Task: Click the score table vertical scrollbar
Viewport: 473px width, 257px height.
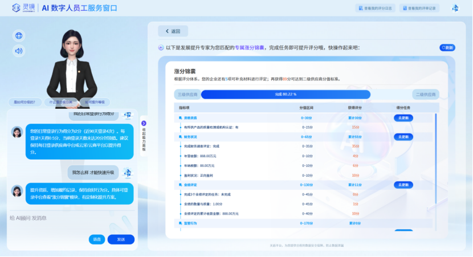Action: coord(435,158)
